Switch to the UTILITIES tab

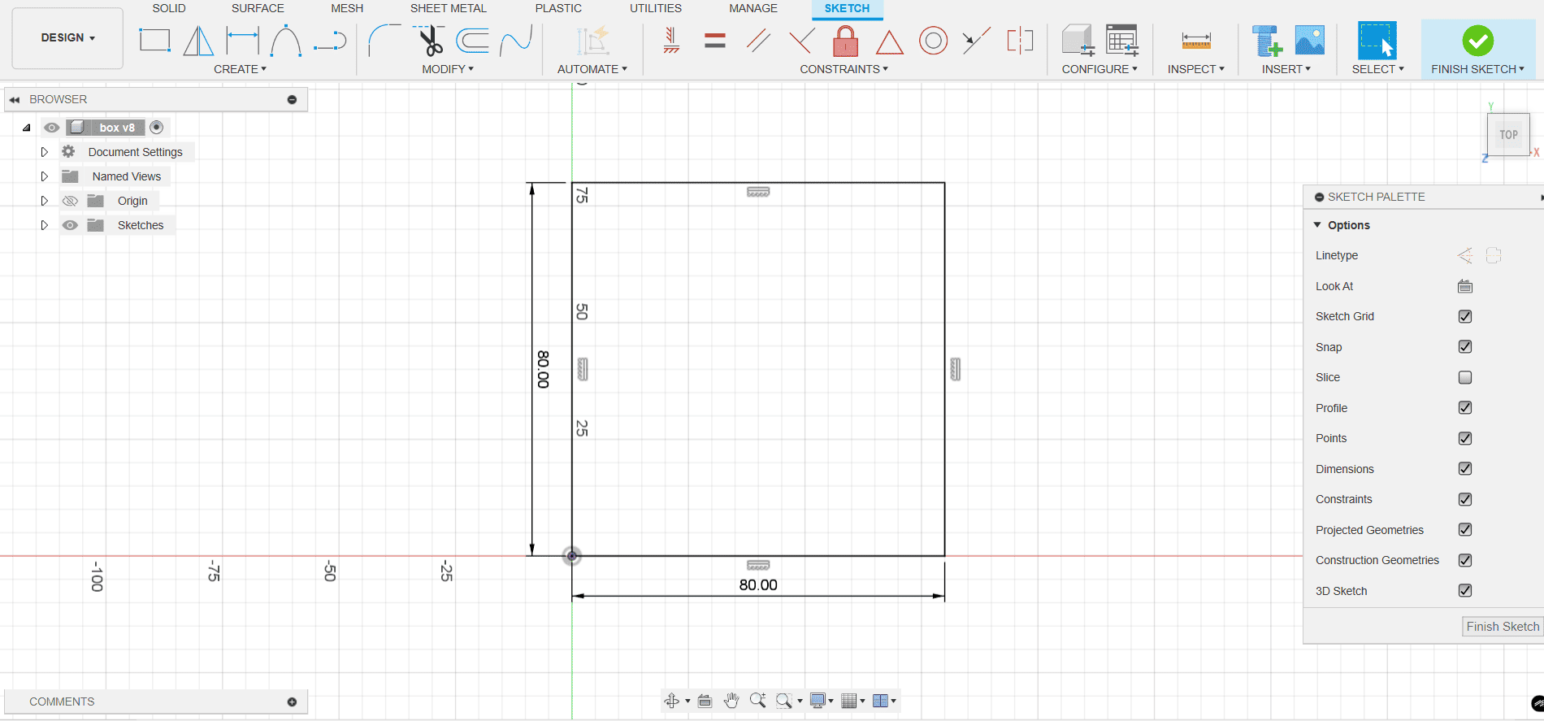656,8
